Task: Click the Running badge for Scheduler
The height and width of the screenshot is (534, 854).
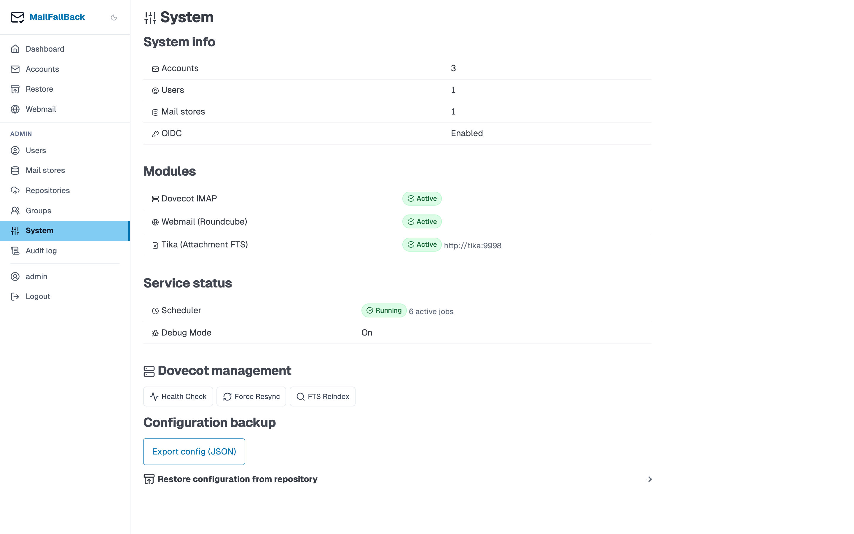Action: (384, 310)
